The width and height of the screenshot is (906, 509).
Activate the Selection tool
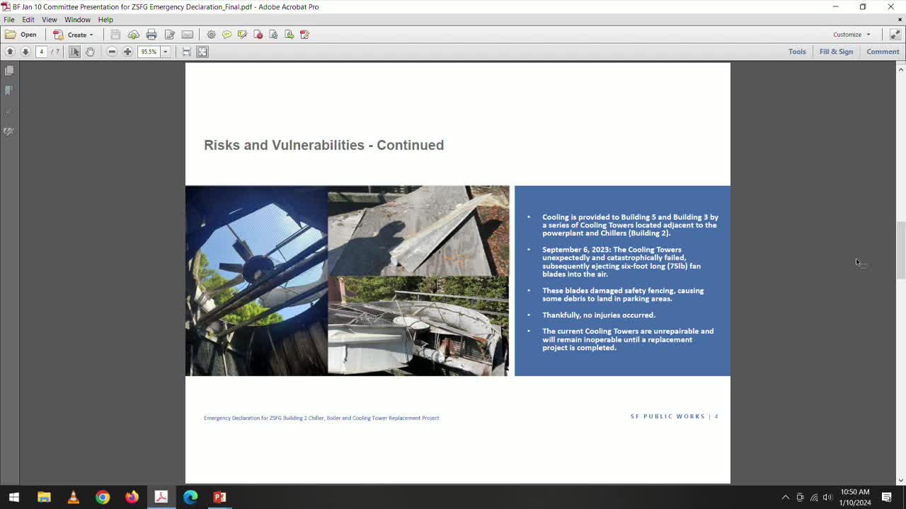click(x=74, y=51)
